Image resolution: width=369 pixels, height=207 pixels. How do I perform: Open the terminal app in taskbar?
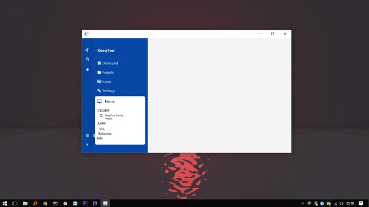point(55,203)
